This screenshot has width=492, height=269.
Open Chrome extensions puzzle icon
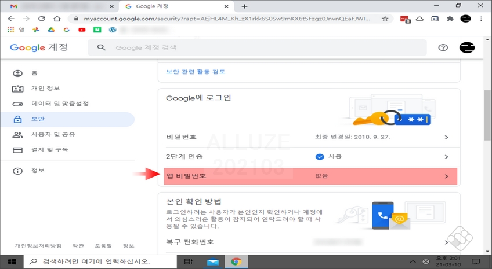[x=450, y=19]
